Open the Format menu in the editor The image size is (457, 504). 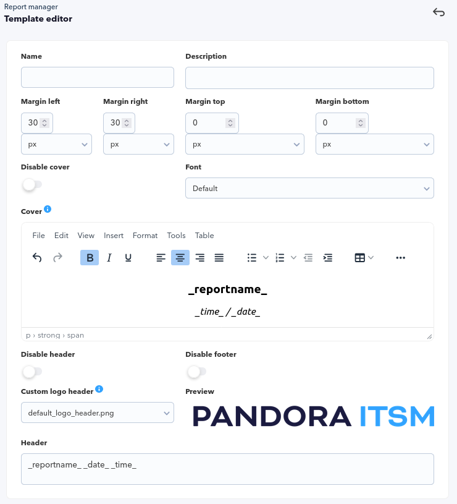(x=145, y=235)
